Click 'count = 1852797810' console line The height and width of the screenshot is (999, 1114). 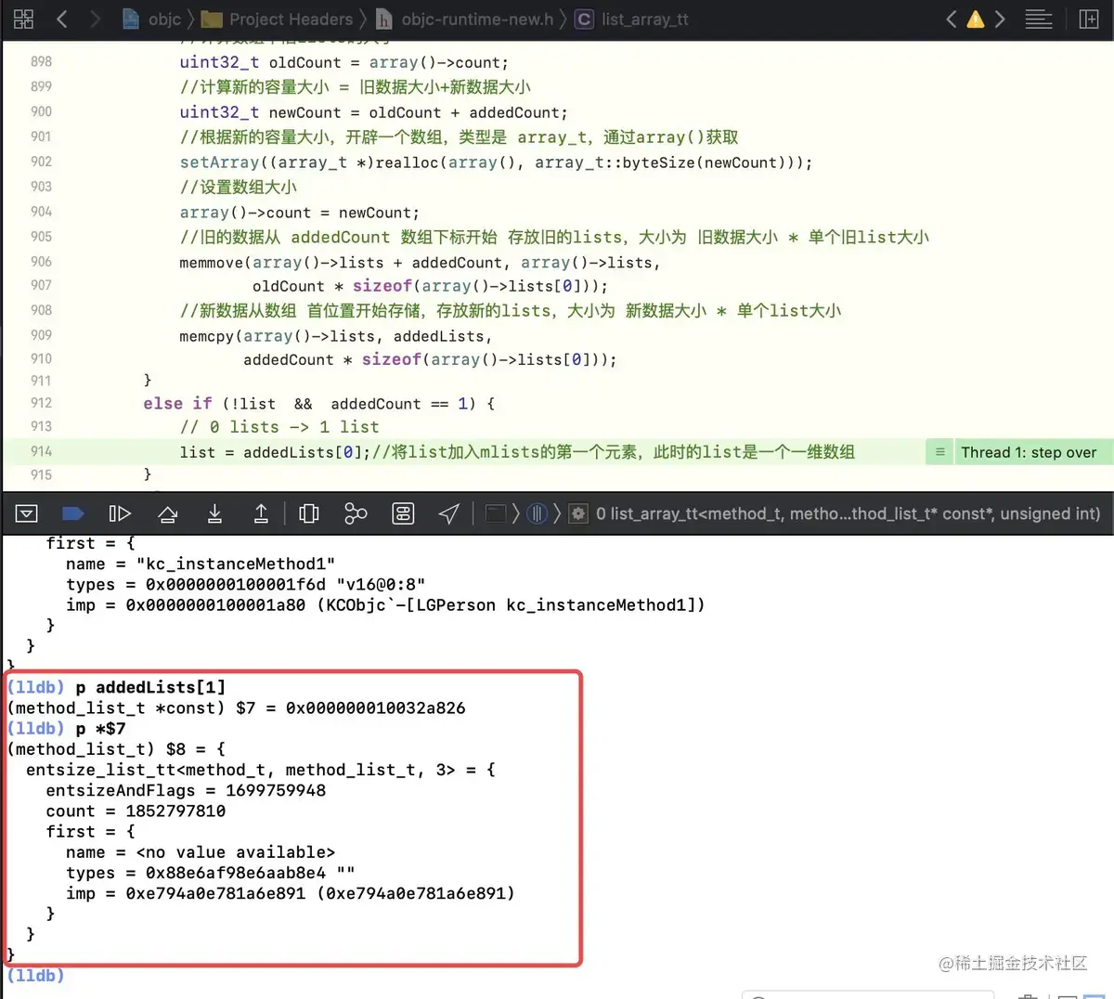tap(136, 811)
